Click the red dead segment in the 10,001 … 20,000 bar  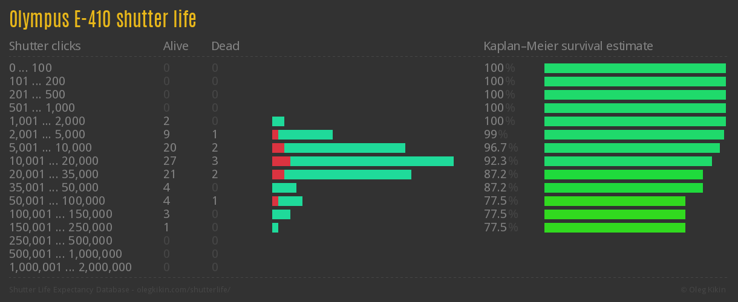[281, 161]
